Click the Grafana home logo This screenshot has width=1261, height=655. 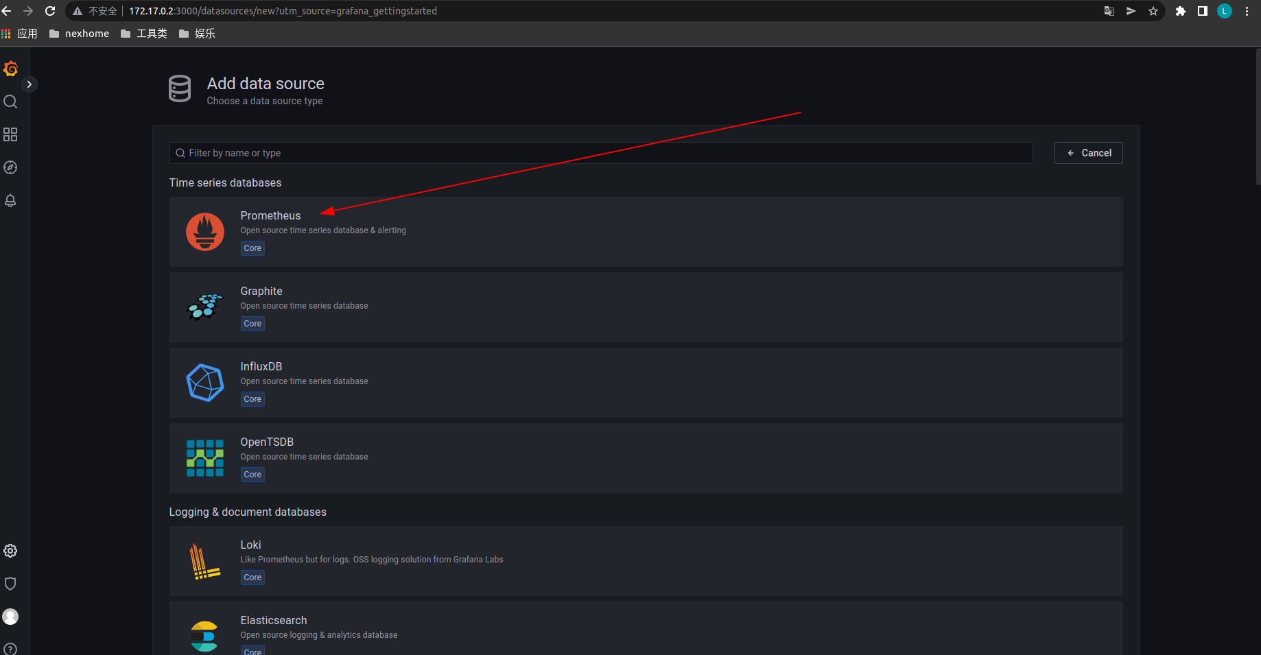(x=10, y=69)
